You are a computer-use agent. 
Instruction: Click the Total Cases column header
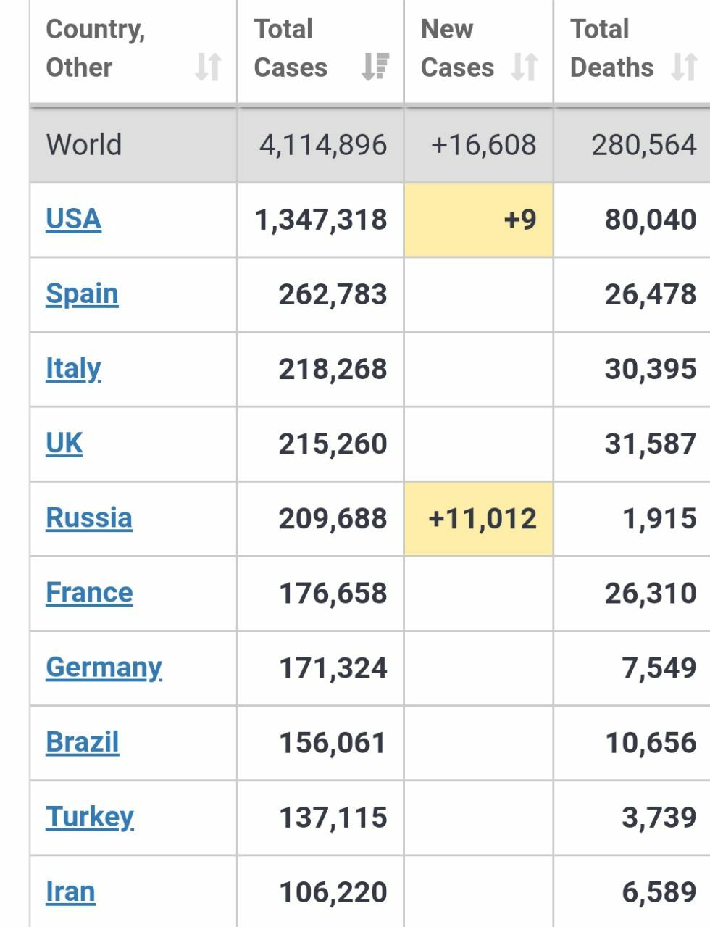click(x=291, y=48)
